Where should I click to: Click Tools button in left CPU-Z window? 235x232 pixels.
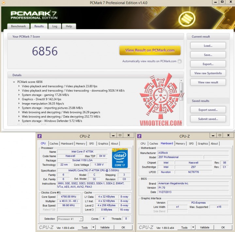pos(85,227)
